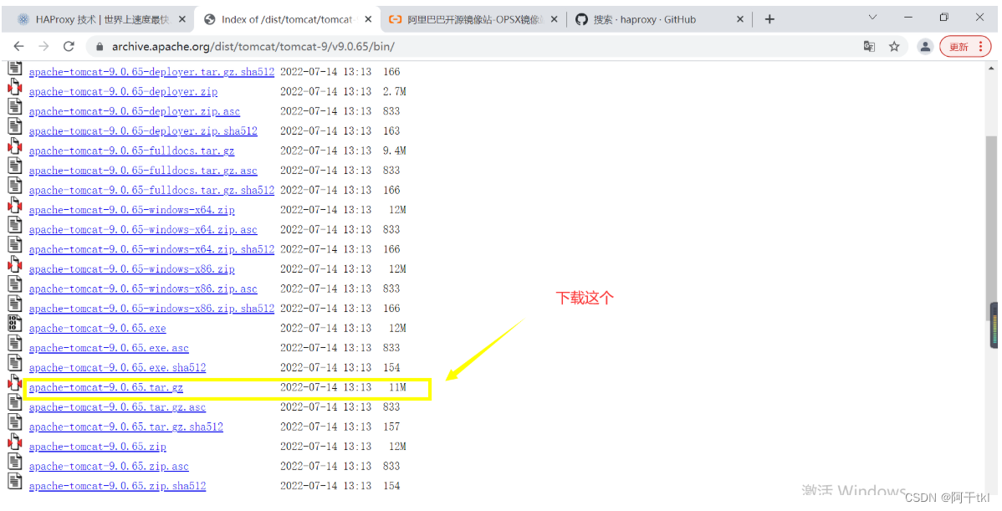Open deployer.zip.sha512 checksum link
Viewport: 1002px width, 511px height.
point(143,131)
